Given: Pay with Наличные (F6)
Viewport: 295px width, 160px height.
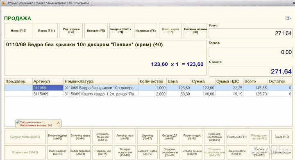Looking at the screenshot, I should tap(145, 31).
